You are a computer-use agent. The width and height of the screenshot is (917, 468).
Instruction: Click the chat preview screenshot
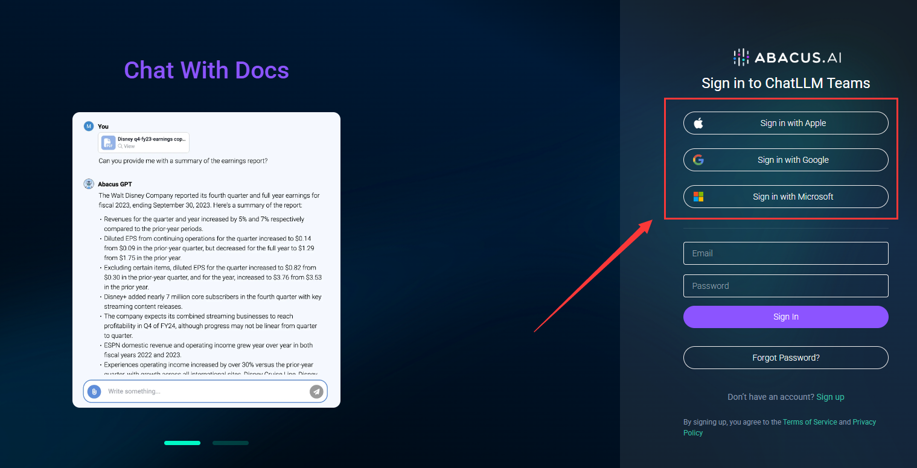(206, 260)
